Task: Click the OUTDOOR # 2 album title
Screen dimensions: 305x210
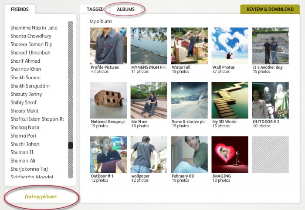Action: click(x=266, y=122)
